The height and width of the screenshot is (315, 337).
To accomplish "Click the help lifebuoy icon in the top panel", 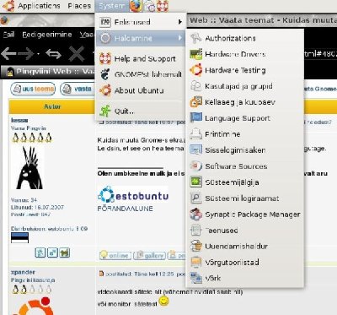I will pyautogui.click(x=163, y=6).
